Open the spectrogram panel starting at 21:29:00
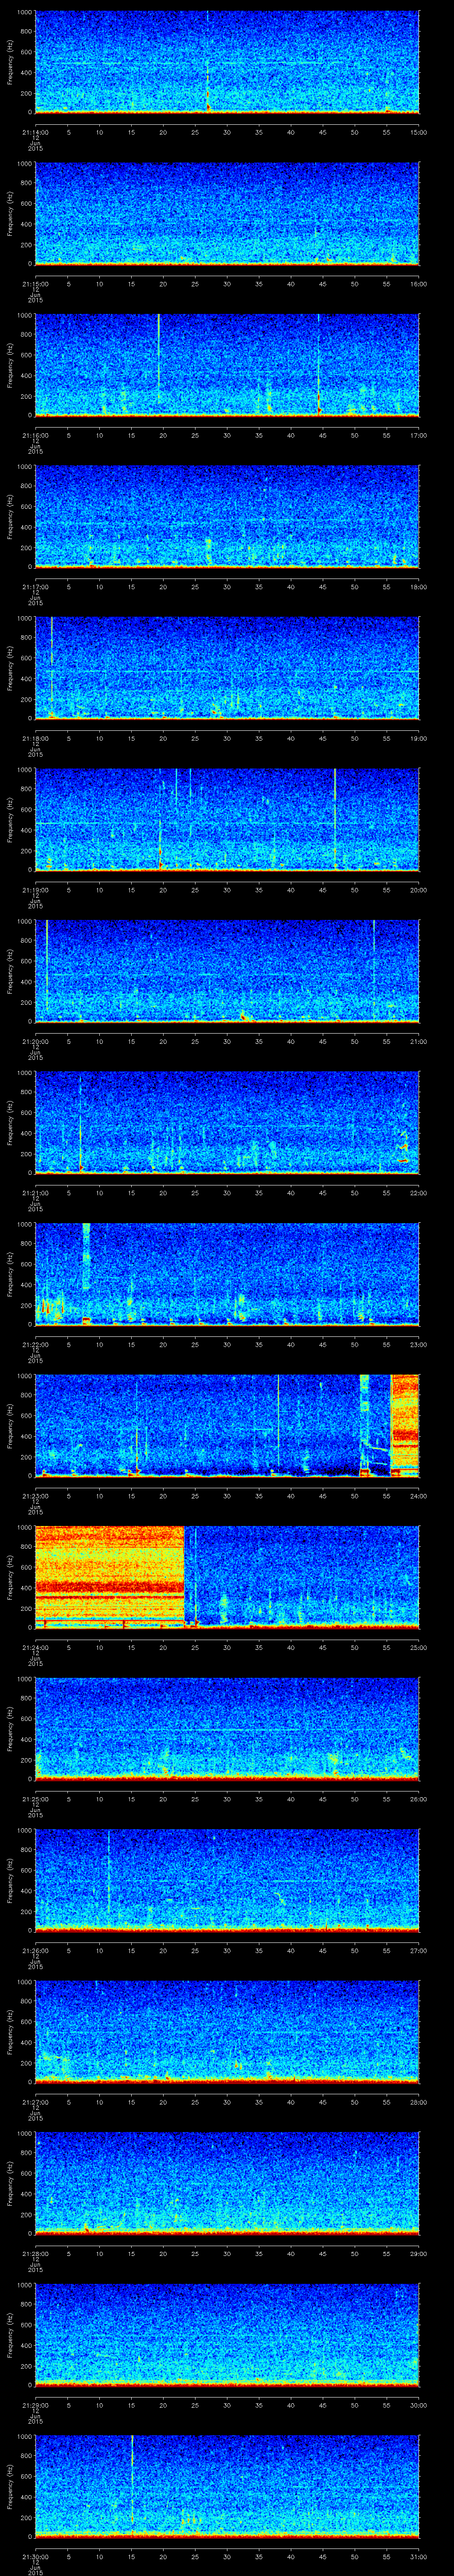Screen dimensions: 454x2576 [x=227, y=2335]
